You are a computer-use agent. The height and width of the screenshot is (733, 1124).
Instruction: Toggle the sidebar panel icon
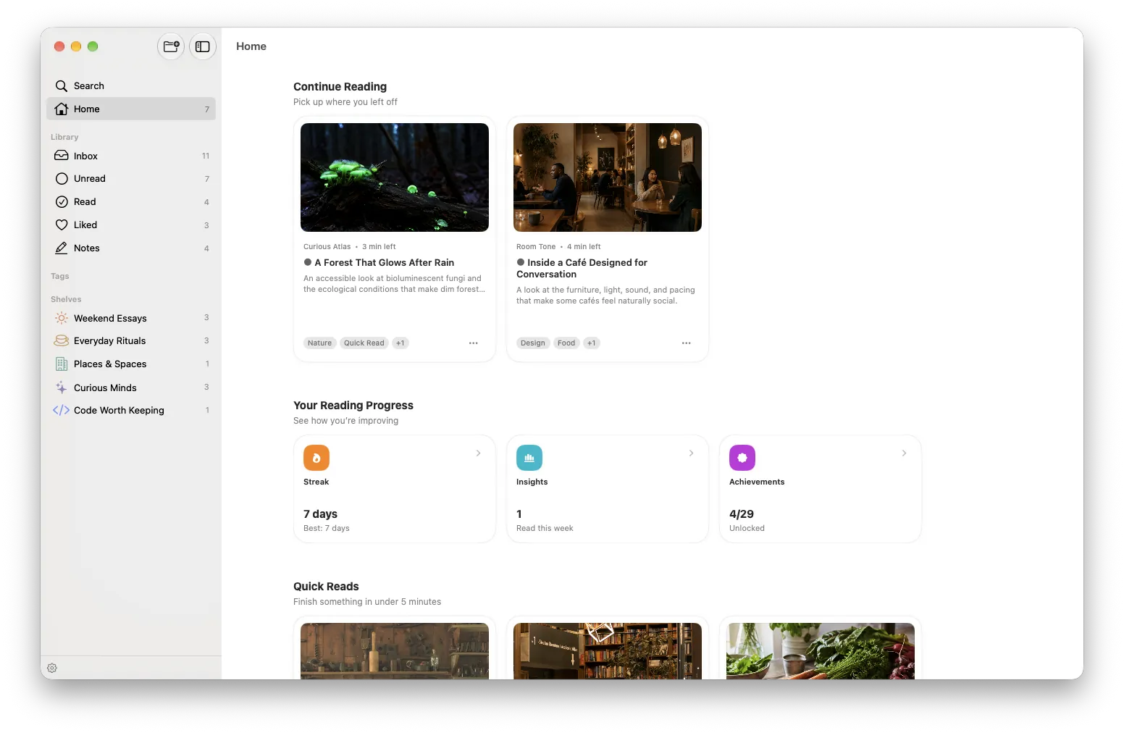[203, 46]
